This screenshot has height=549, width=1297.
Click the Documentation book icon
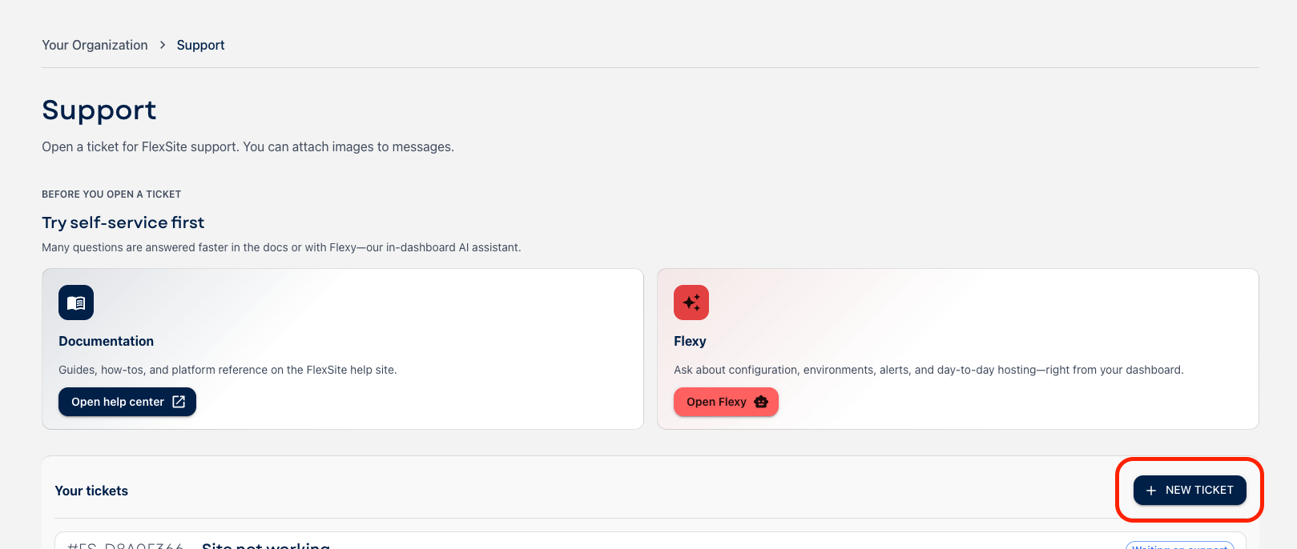(76, 303)
